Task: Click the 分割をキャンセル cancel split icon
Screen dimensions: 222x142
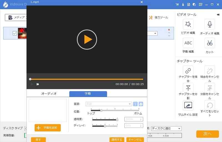Action: [x=210, y=88]
